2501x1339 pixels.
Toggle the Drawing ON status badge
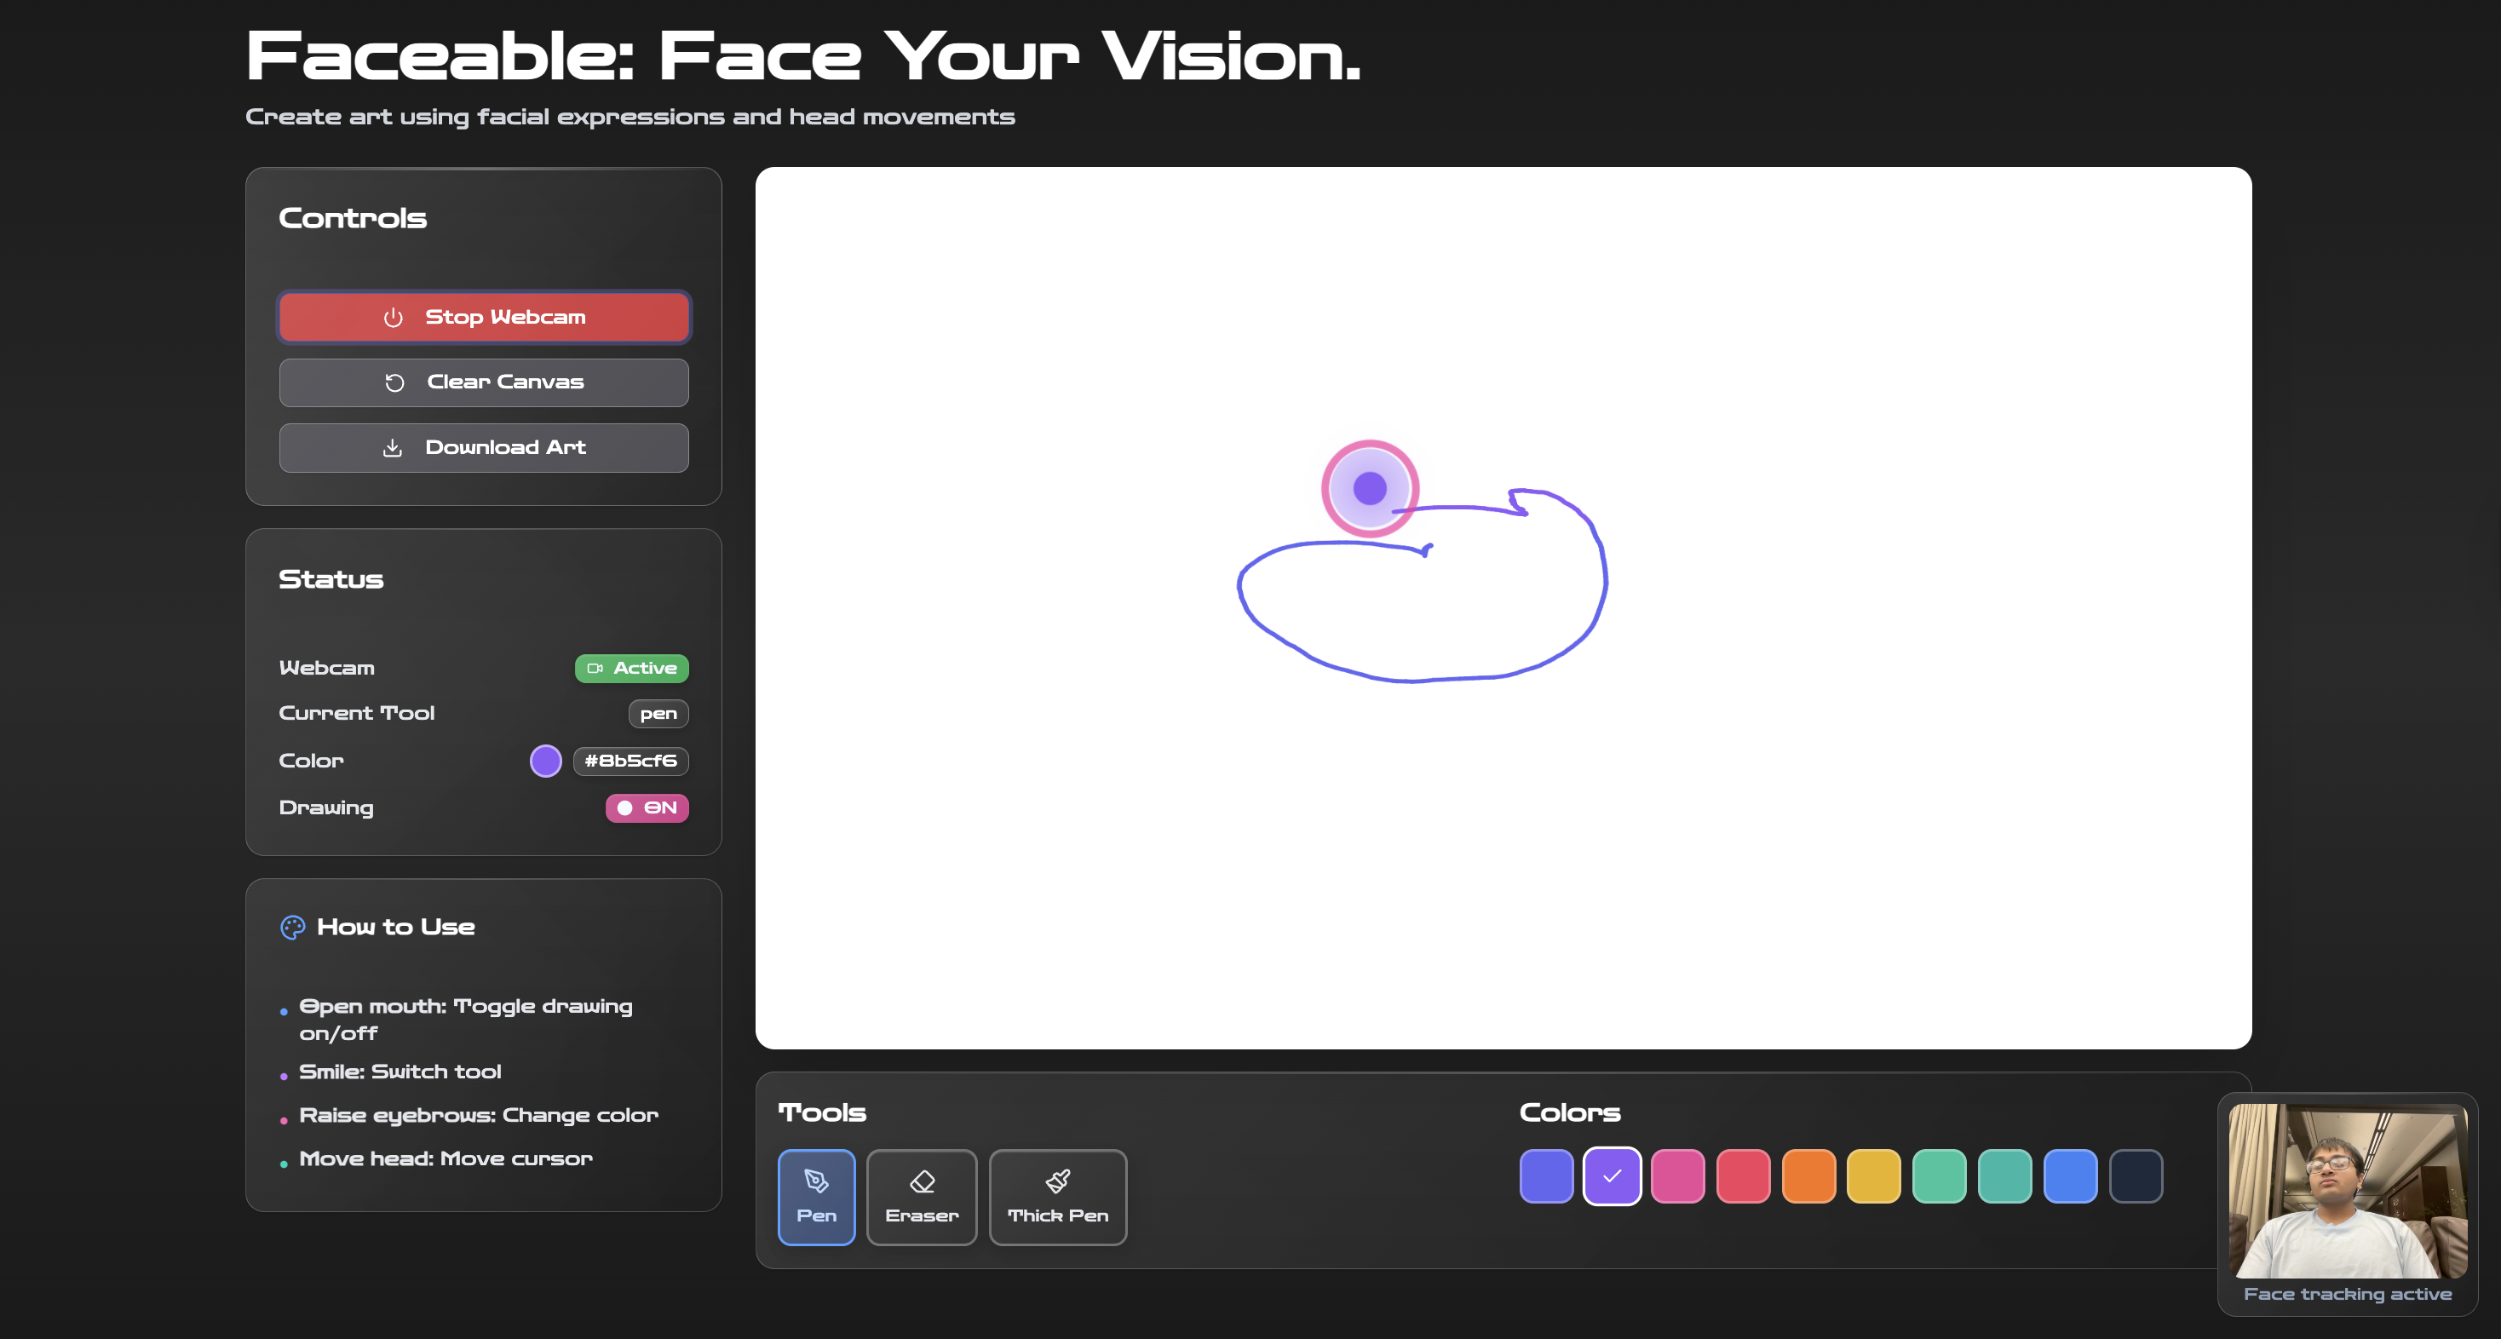(647, 807)
